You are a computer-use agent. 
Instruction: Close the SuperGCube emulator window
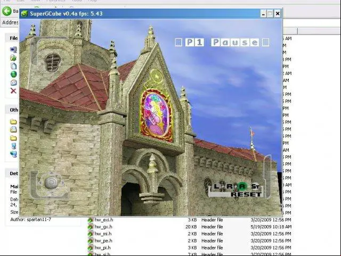pos(278,14)
